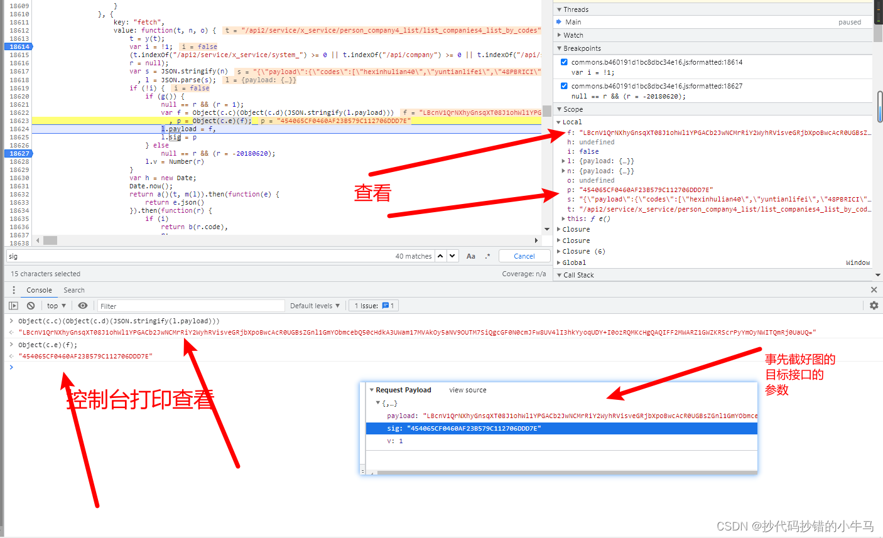Screen dimensions: 883x538
Task: Click the sig search input field
Action: pyautogui.click(x=201, y=256)
